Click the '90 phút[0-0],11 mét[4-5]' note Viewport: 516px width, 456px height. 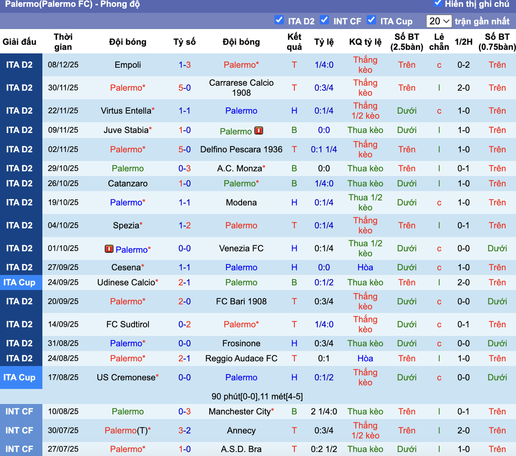(x=257, y=397)
